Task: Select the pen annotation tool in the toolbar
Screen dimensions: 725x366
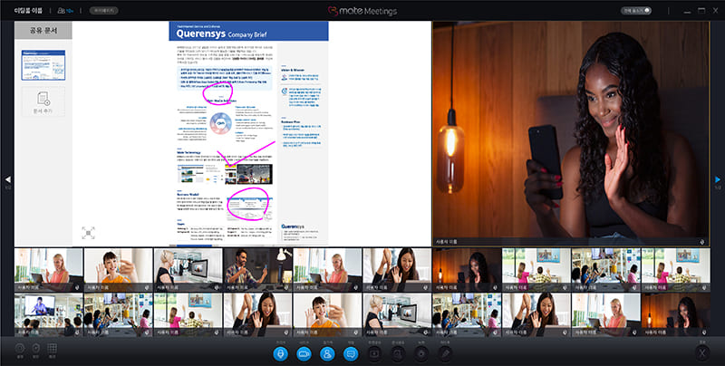Action: coord(445,354)
